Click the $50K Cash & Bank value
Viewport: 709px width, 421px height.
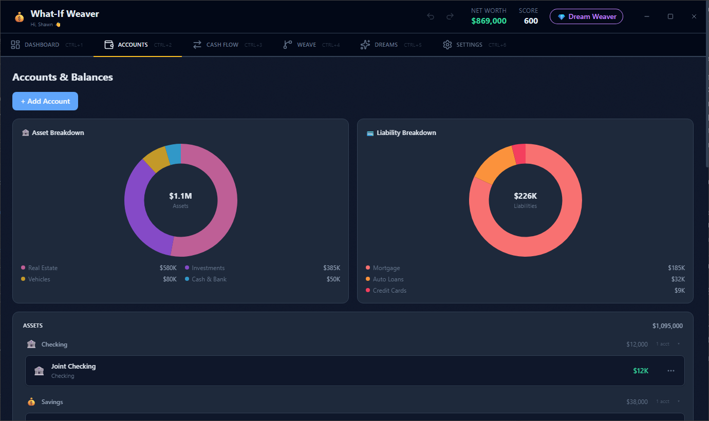(x=333, y=279)
